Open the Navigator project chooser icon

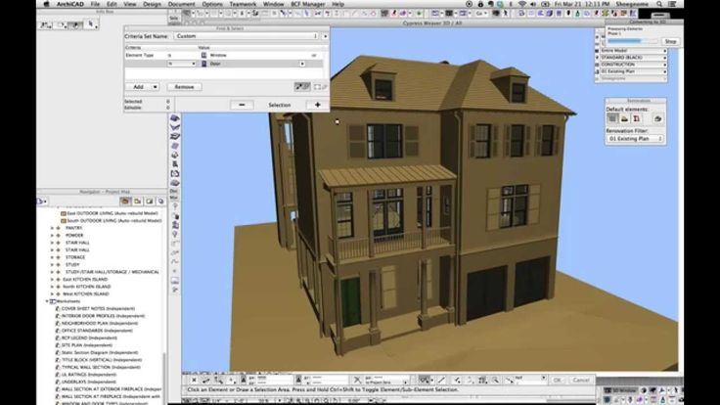click(x=42, y=202)
